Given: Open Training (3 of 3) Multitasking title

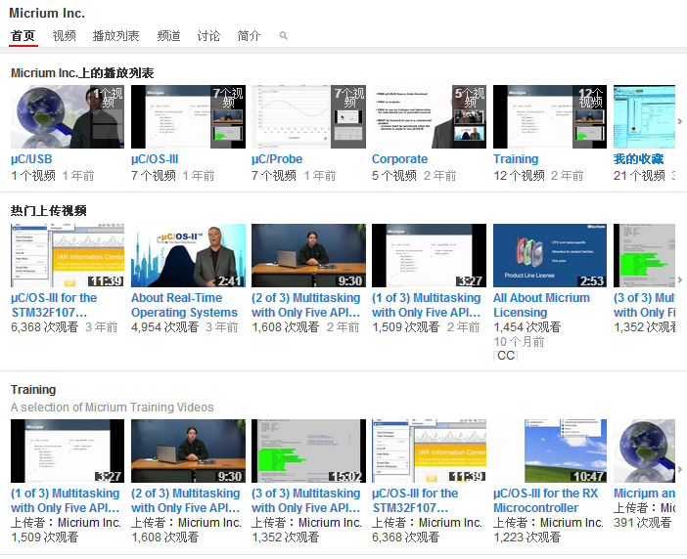Looking at the screenshot, I should (x=305, y=500).
